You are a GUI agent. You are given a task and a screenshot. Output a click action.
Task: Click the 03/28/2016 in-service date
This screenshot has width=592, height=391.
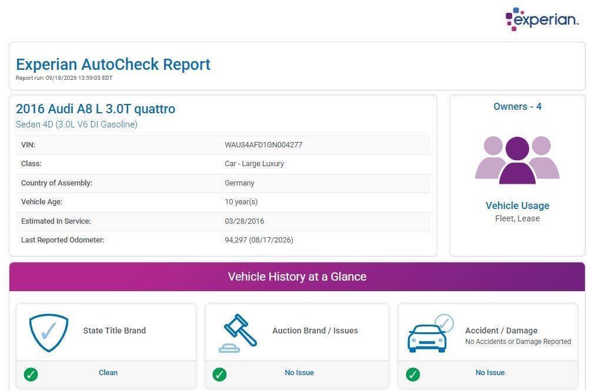coord(245,221)
